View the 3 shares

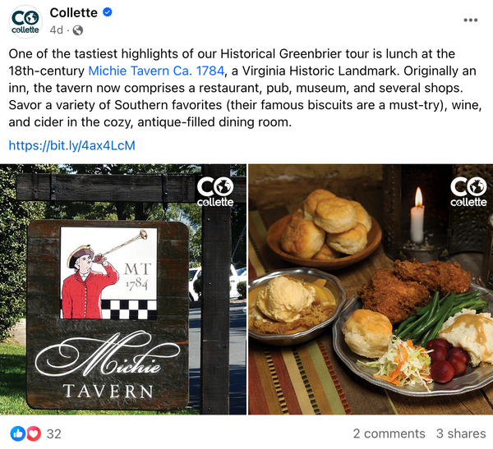[461, 433]
